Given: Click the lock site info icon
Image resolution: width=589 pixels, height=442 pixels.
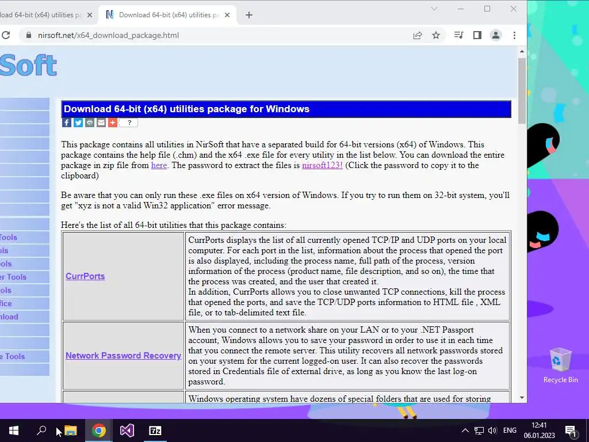Looking at the screenshot, I should (x=29, y=35).
